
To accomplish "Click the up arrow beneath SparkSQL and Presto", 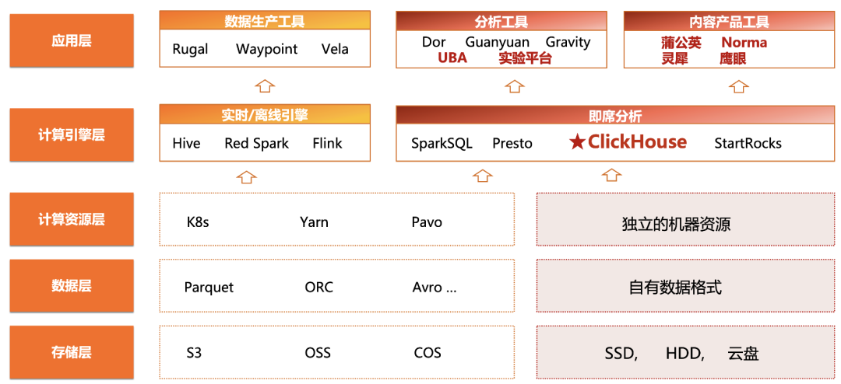I will [x=483, y=175].
